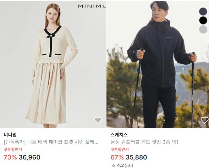The width and height of the screenshot is (209, 168).
Task: Click the 35,880 price
Action: pyautogui.click(x=136, y=157)
